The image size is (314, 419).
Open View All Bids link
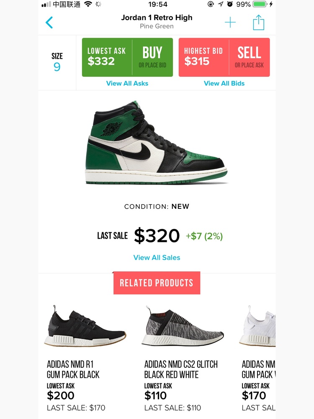tap(224, 83)
